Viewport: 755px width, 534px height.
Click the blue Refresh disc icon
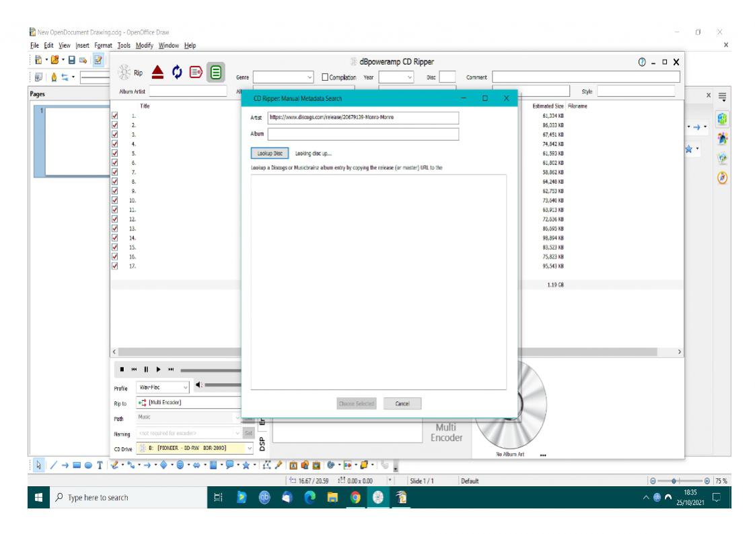point(176,71)
